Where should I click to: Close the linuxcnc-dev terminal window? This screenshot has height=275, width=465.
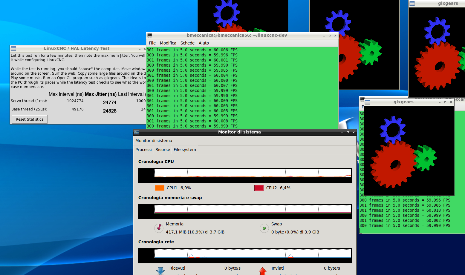335,36
